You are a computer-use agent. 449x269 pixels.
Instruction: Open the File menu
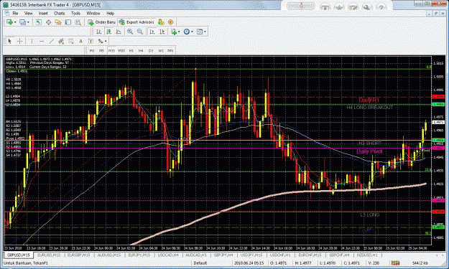coord(15,13)
